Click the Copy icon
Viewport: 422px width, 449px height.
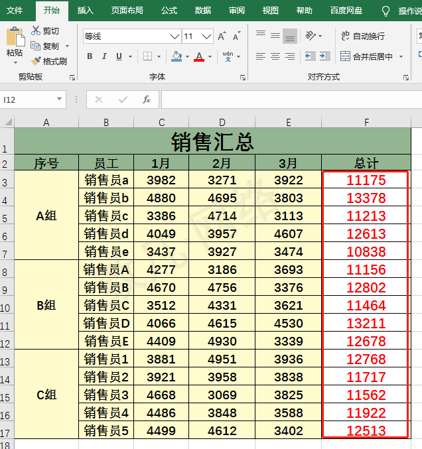click(36, 46)
